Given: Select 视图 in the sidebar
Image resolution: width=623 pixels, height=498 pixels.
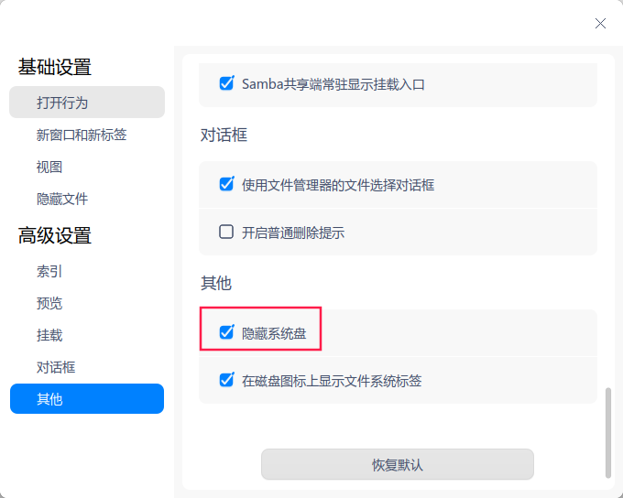Looking at the screenshot, I should click(49, 167).
